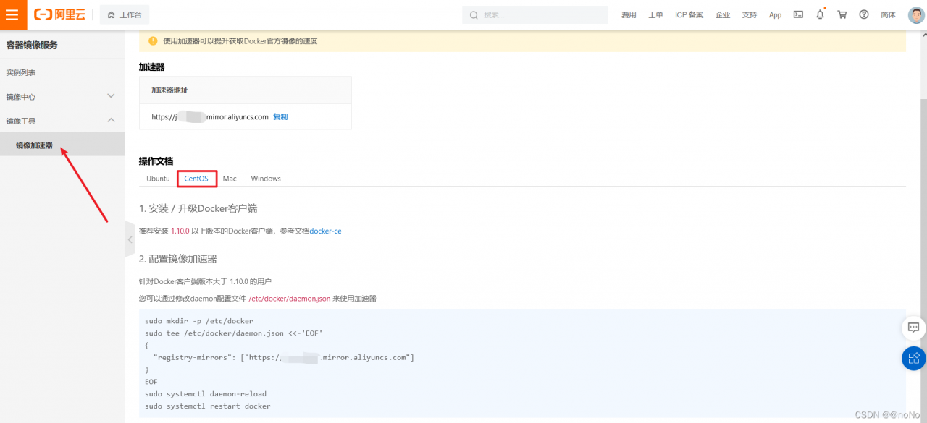927x423 pixels.
Task: Open the help question mark icon
Action: click(864, 14)
